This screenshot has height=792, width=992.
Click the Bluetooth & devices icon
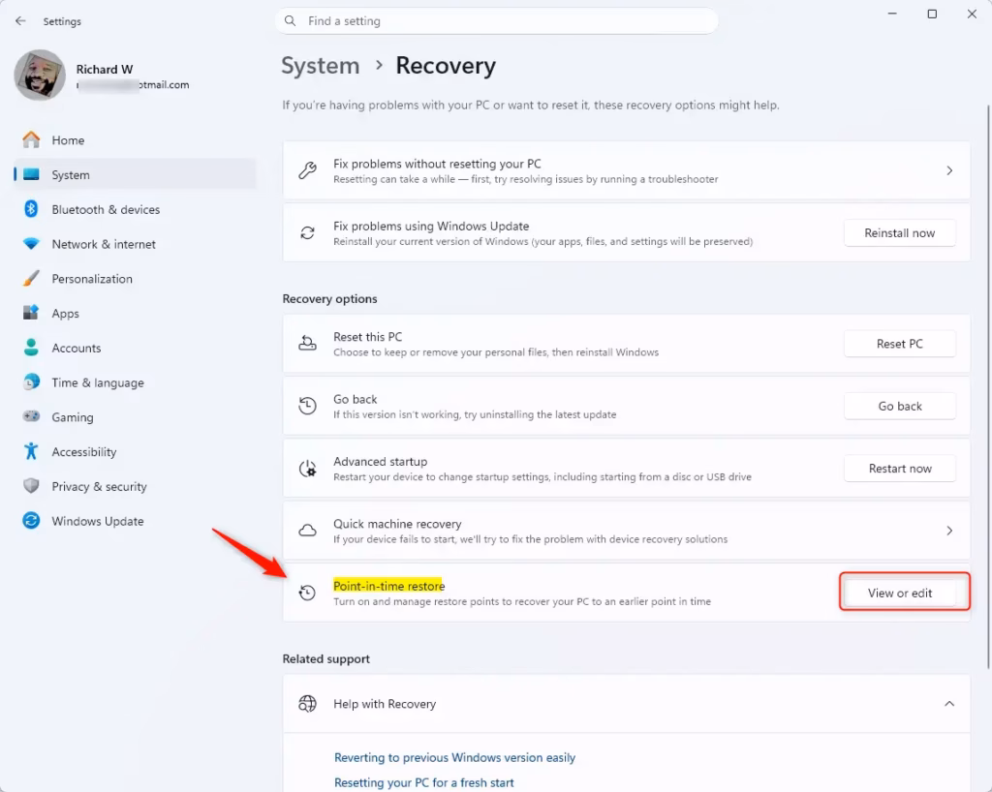tap(31, 208)
